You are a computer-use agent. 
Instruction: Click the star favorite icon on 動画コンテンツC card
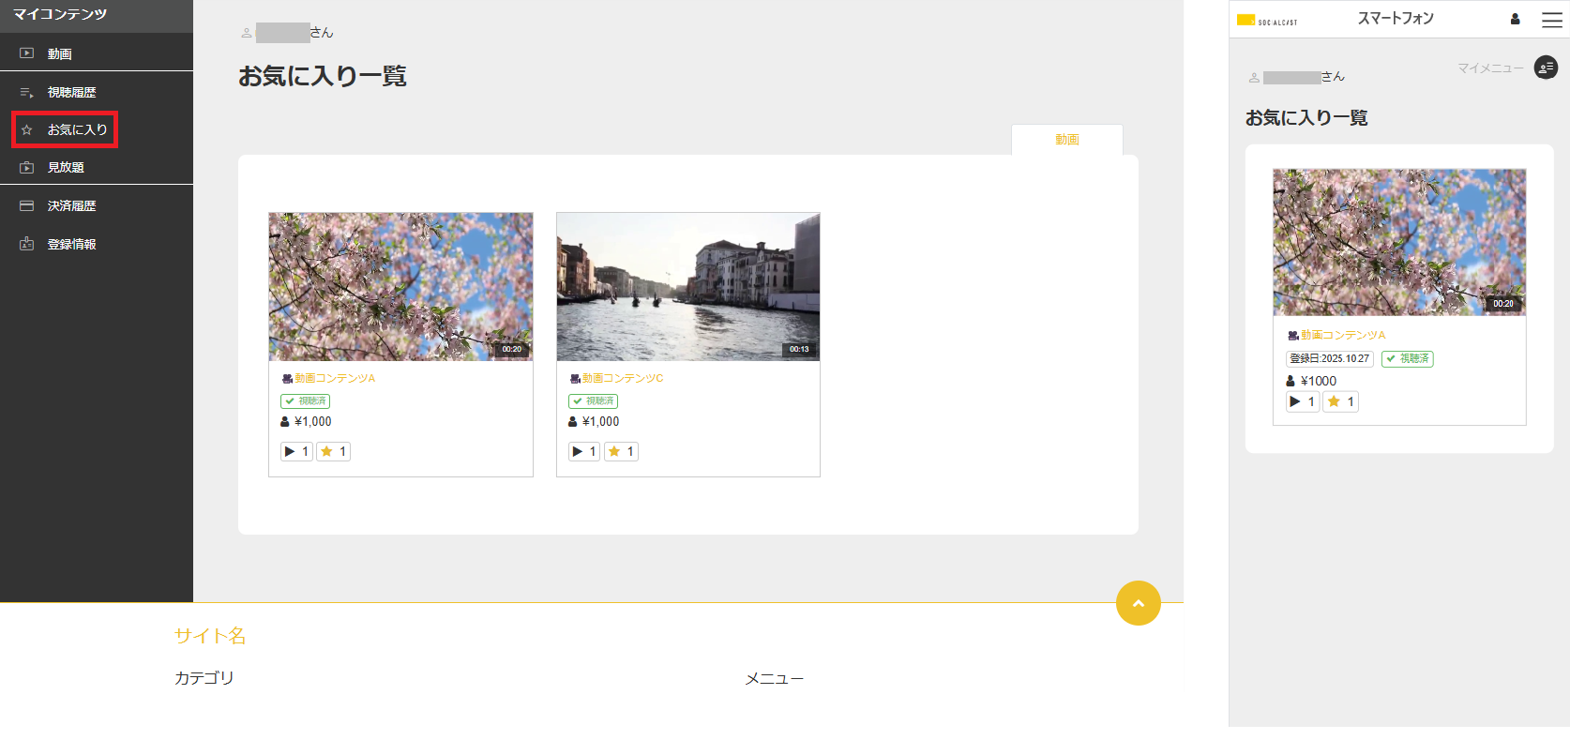[614, 451]
